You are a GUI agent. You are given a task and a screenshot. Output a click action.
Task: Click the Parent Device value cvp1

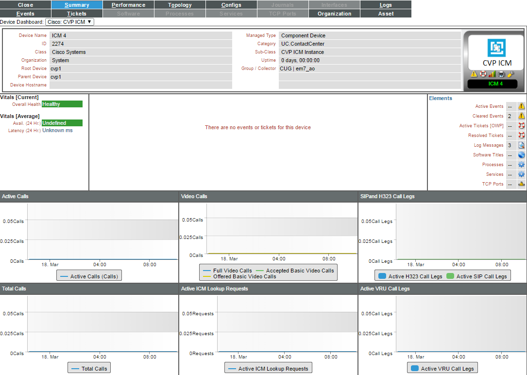coord(56,77)
